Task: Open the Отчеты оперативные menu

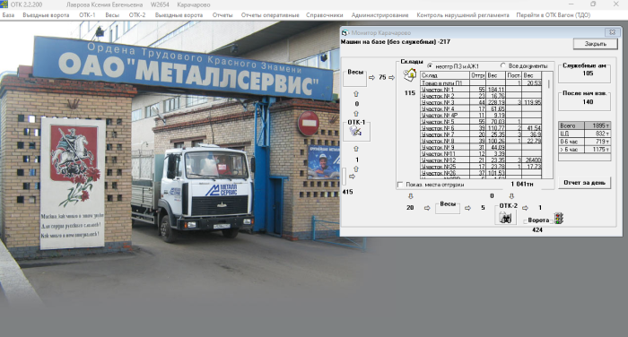Action: click(x=270, y=15)
